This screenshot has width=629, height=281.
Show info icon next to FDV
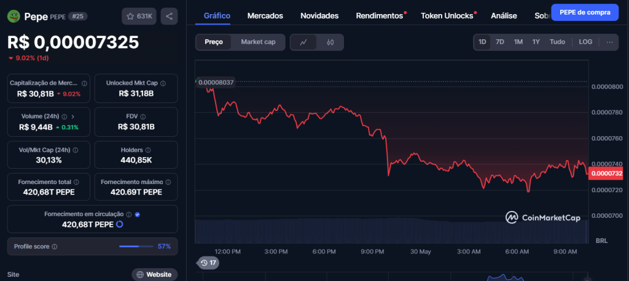pos(143,117)
